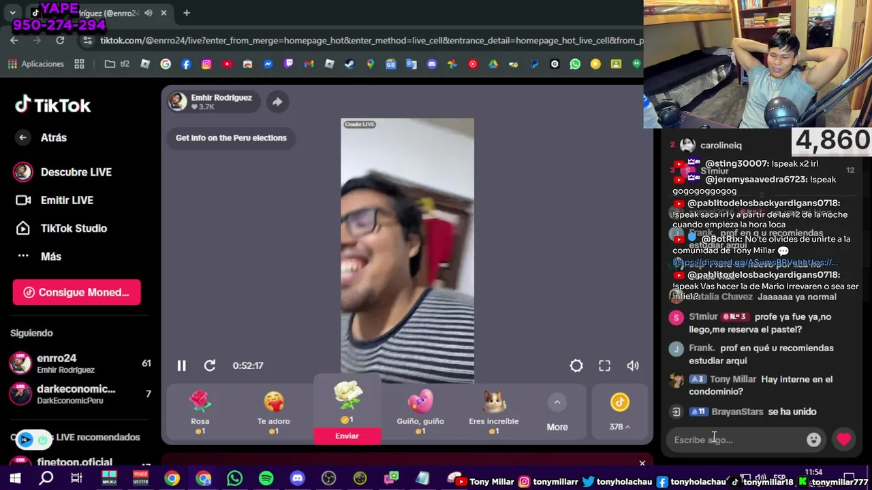
Task: Open darkeconomic live in the Siguiendo list
Action: pos(80,394)
